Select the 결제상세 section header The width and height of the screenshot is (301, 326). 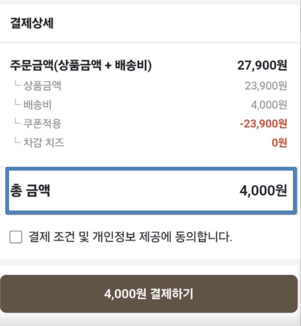coord(31,24)
